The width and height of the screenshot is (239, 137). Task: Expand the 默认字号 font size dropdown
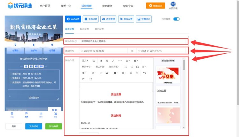87,67
